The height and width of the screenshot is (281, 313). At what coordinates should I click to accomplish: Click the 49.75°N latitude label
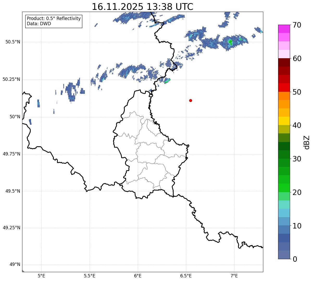coord(11,154)
